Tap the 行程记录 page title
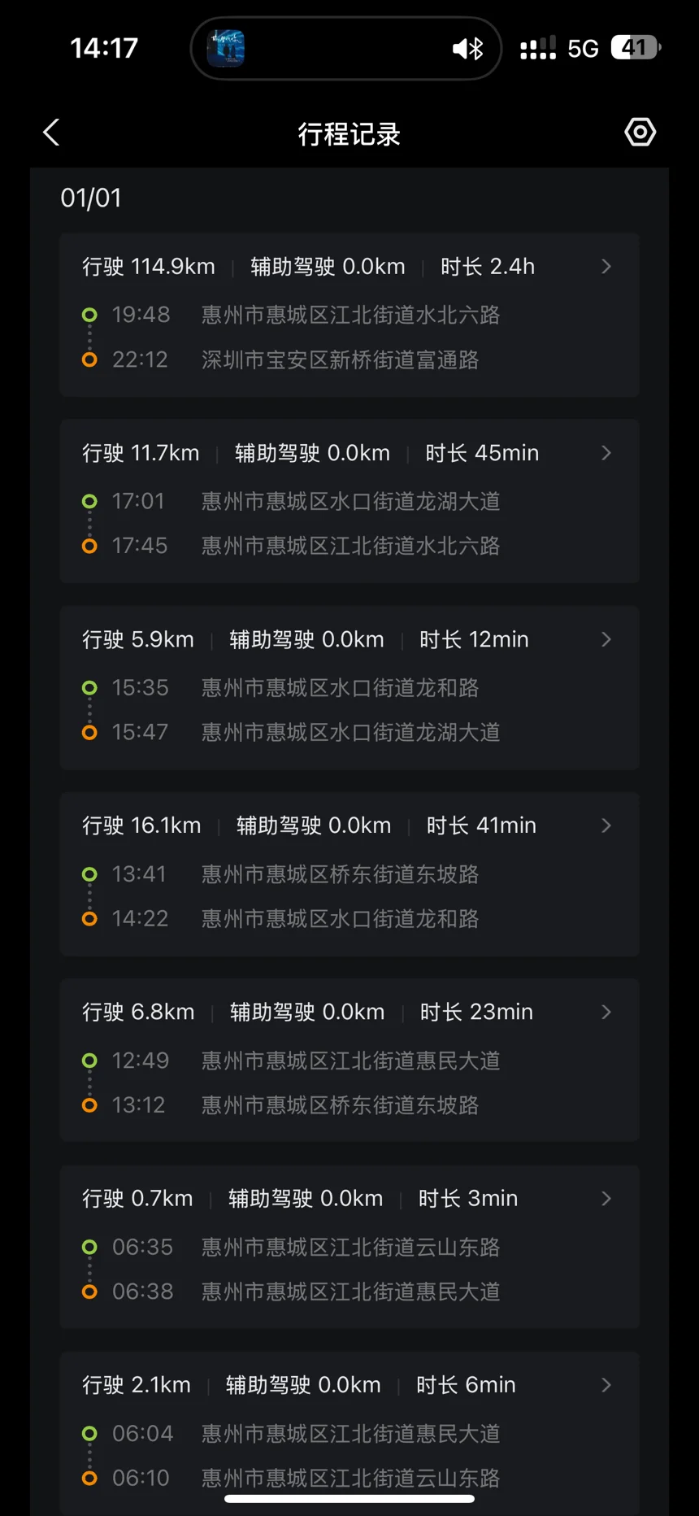Image resolution: width=699 pixels, height=1516 pixels. click(x=349, y=134)
